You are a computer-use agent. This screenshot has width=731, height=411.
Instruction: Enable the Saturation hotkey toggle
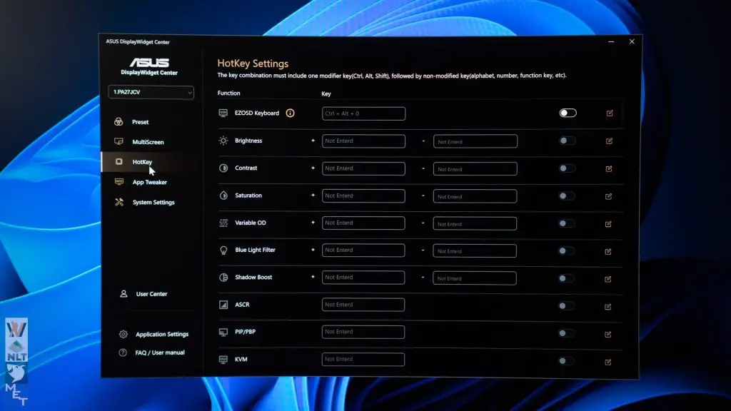567,196
